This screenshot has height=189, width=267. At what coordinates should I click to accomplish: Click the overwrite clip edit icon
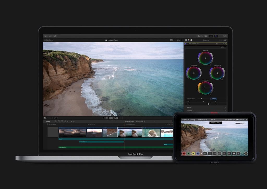click(66, 121)
